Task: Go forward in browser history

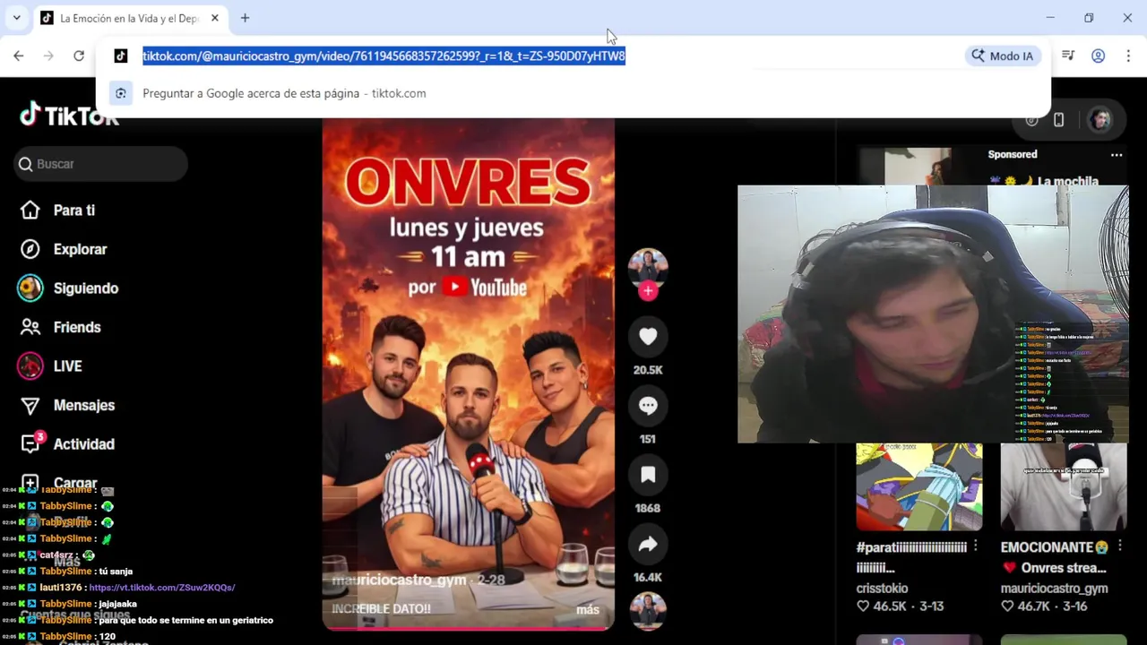Action: click(x=48, y=56)
